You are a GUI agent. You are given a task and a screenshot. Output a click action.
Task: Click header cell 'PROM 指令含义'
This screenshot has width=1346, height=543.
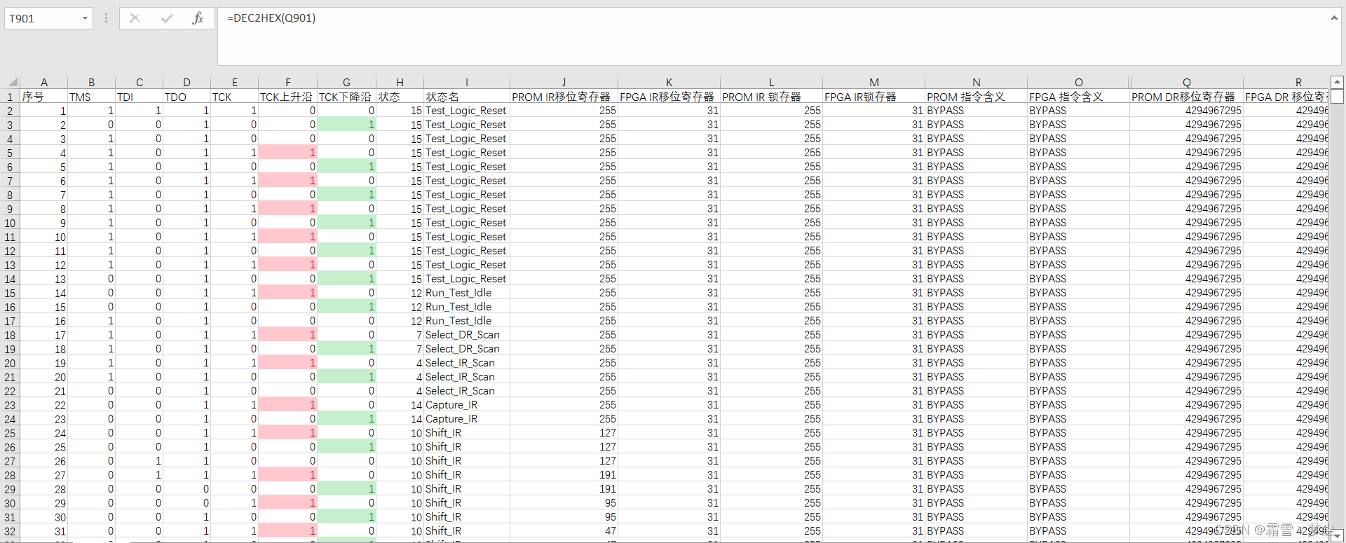[976, 97]
